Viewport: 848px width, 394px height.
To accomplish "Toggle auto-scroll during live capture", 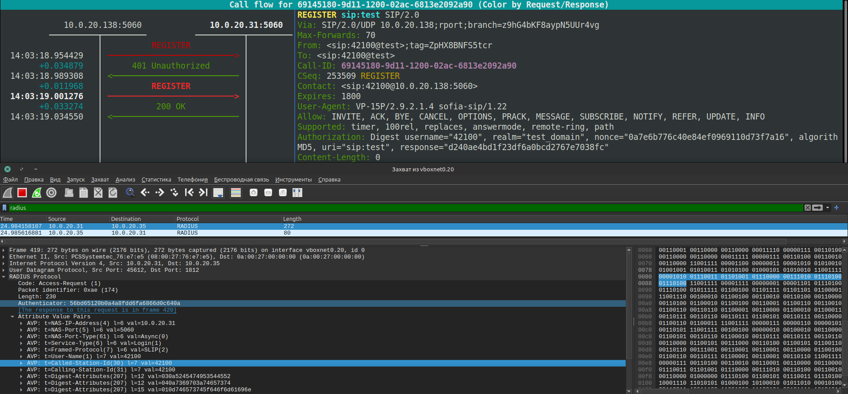I will [x=218, y=193].
